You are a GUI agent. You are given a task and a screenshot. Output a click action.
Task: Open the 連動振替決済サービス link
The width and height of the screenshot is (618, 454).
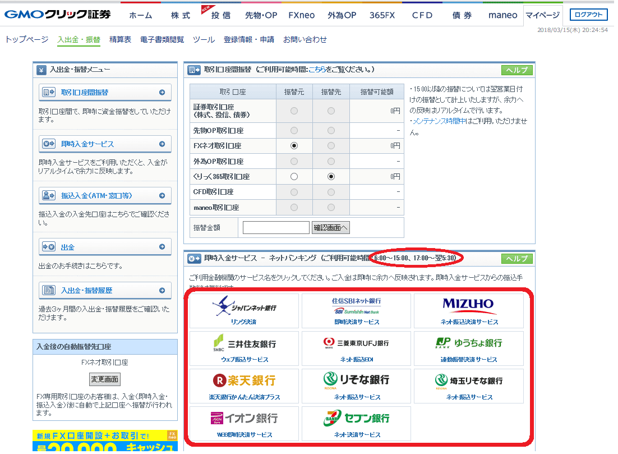point(469,359)
